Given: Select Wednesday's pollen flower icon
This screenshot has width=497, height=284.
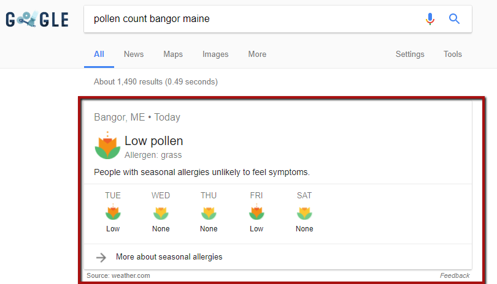Looking at the screenshot, I should (x=161, y=213).
